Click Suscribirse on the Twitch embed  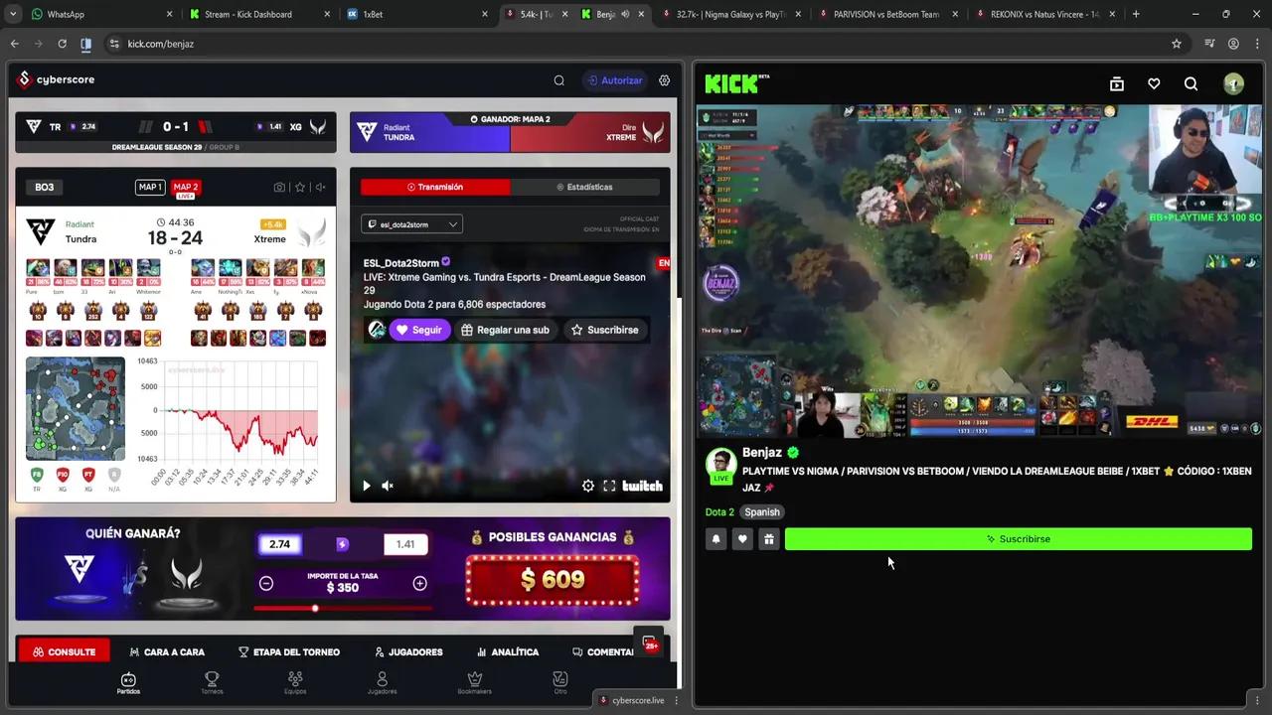tap(604, 330)
